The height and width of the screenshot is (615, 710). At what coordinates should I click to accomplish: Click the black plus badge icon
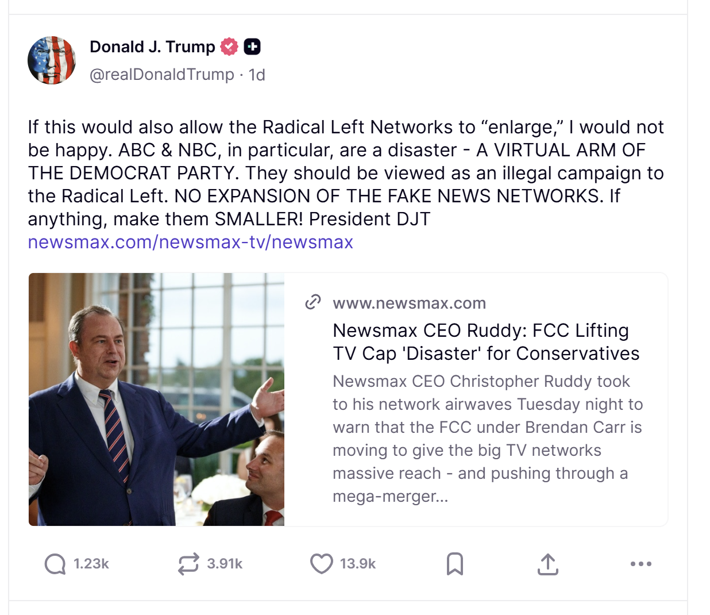[252, 47]
